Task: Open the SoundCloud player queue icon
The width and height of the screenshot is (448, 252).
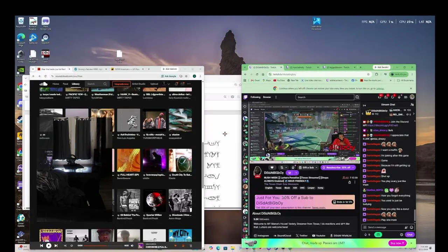Action: (x=191, y=246)
